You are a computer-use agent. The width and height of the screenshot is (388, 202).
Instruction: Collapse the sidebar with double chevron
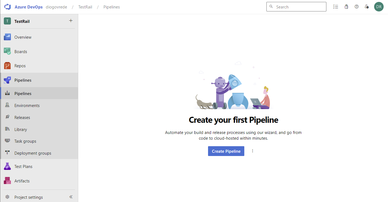pyautogui.click(x=71, y=197)
